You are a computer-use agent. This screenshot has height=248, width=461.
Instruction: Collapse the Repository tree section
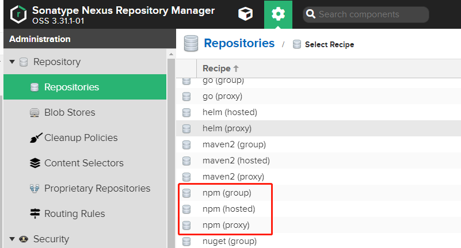coord(12,62)
